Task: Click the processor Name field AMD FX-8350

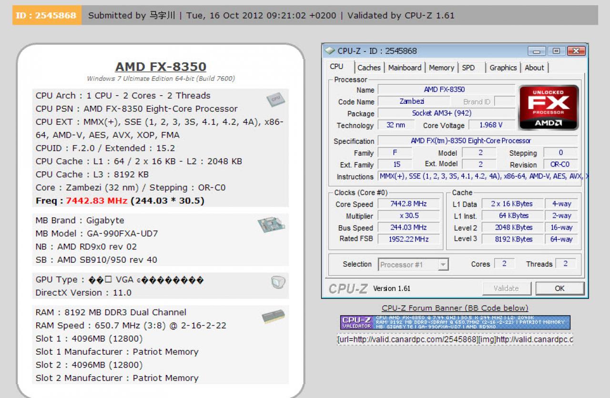Action: click(x=447, y=90)
